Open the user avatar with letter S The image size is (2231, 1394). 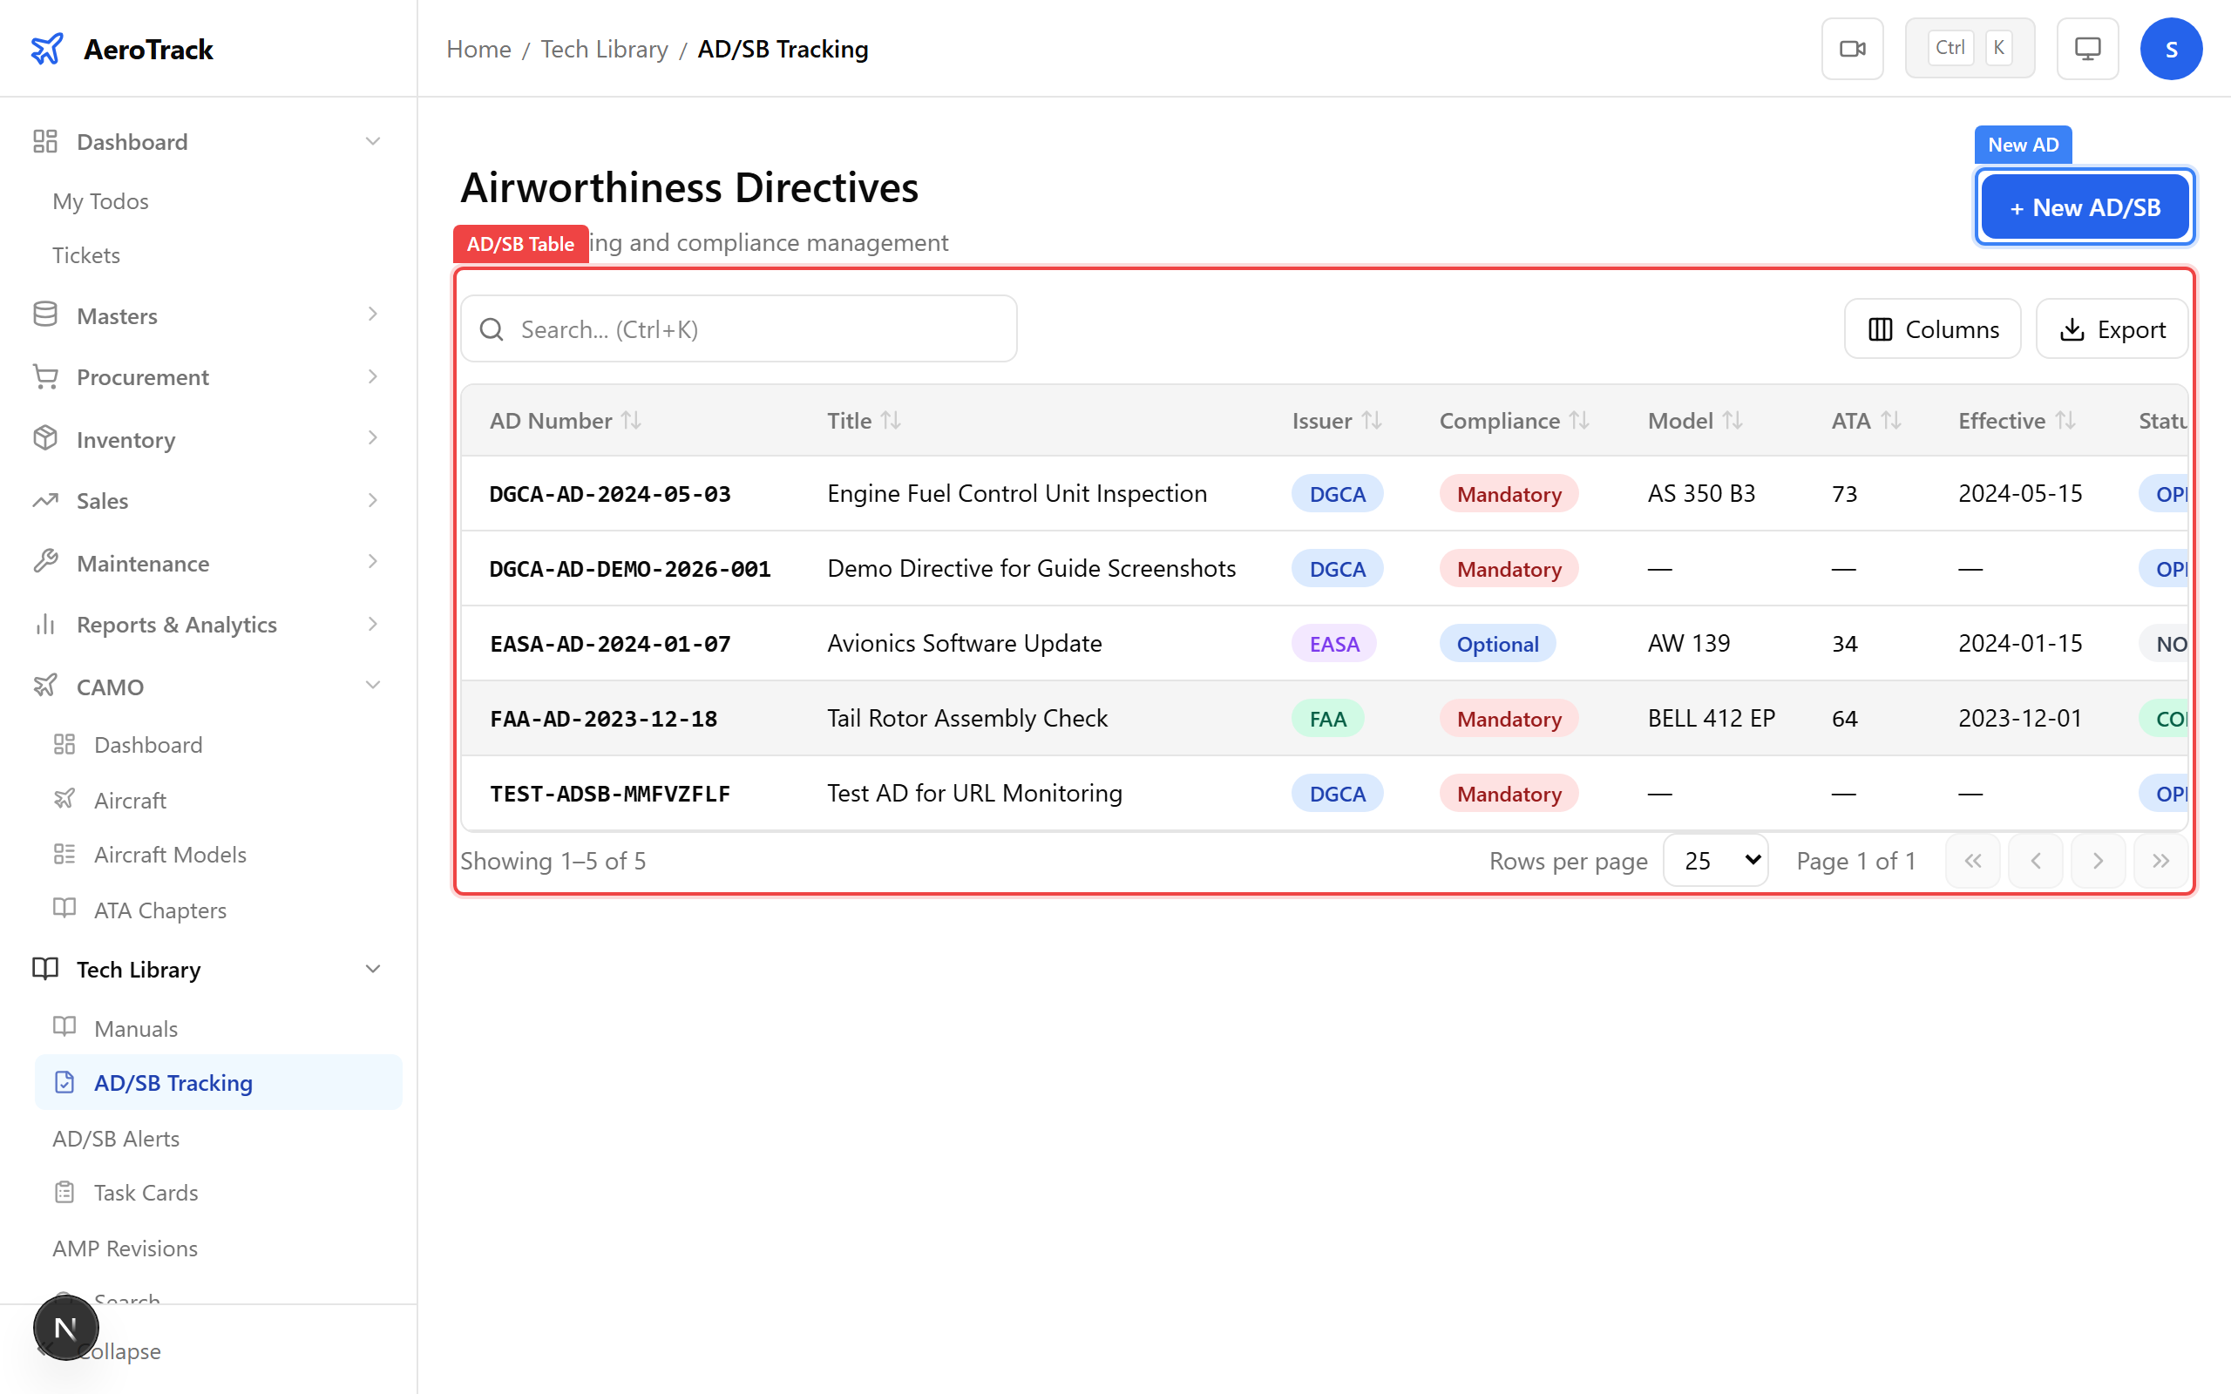2171,48
